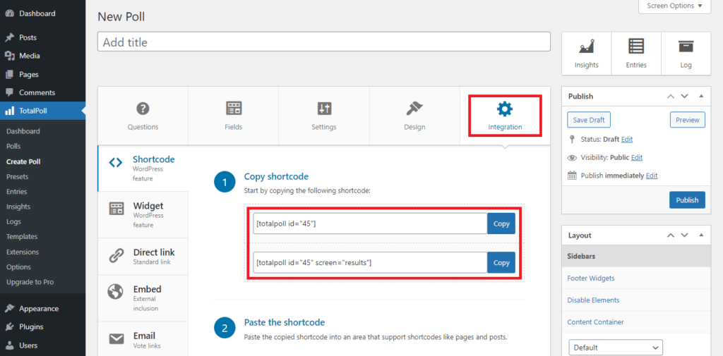The height and width of the screenshot is (356, 723).
Task: Click the Preview button
Action: point(688,120)
